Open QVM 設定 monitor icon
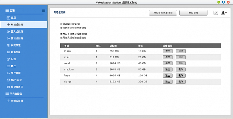The width and height of the screenshot is (233, 119). click(x=8, y=80)
